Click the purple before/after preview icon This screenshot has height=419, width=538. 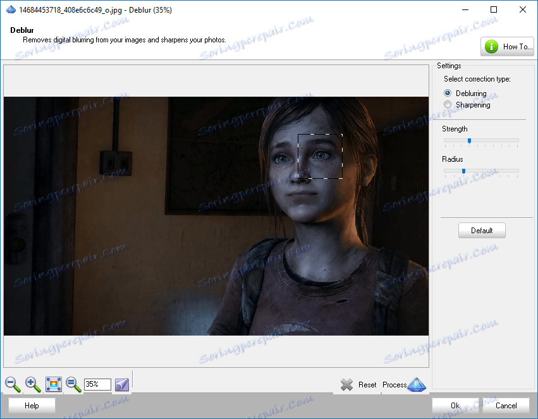click(x=122, y=385)
